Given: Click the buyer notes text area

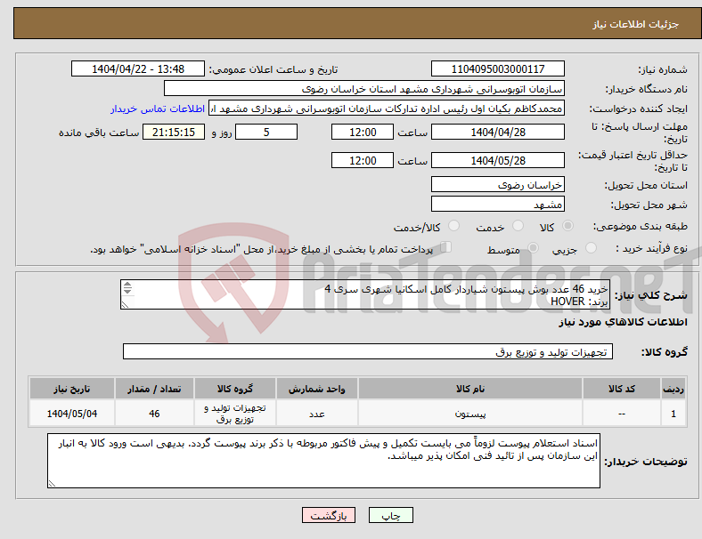Looking at the screenshot, I should 323,461.
